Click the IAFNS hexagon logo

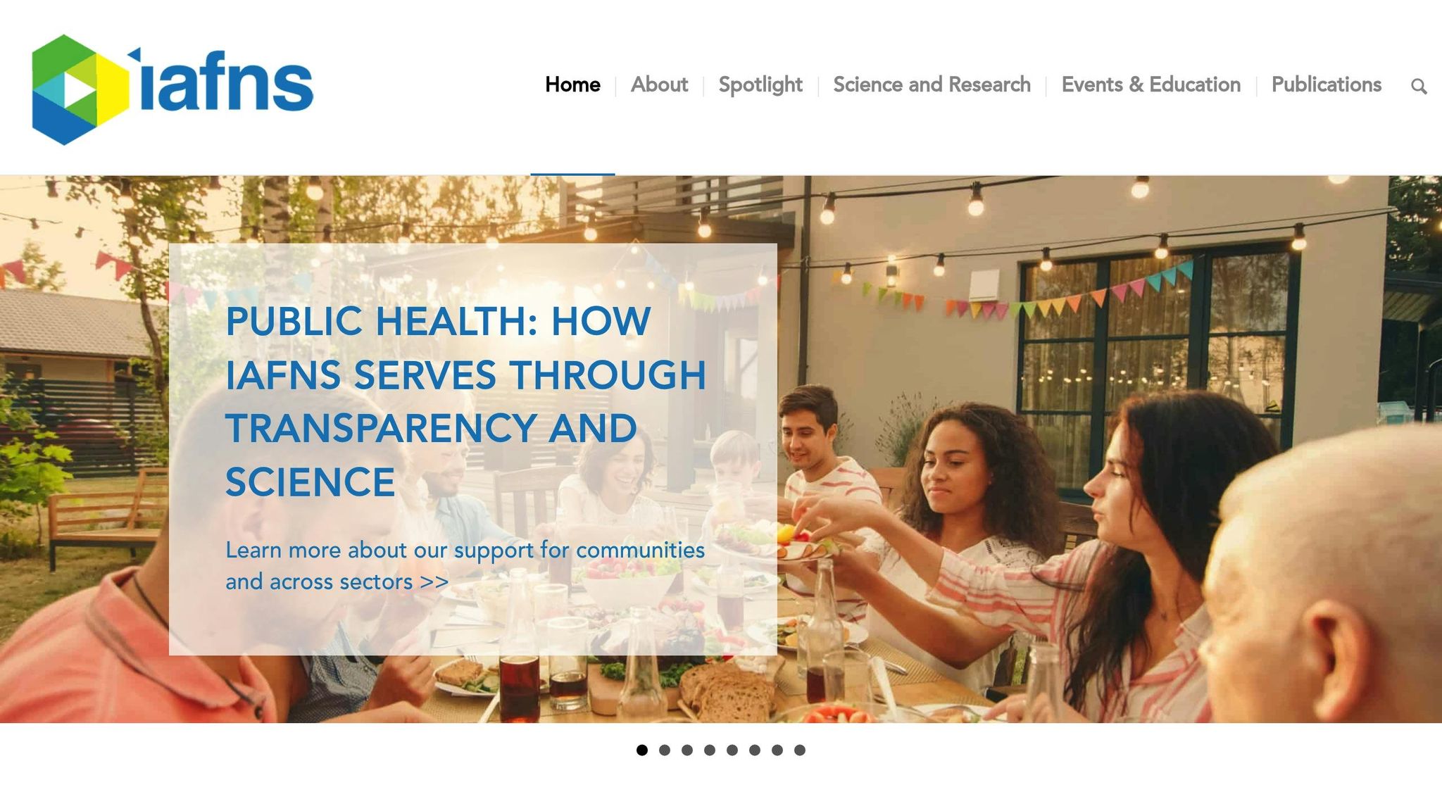[x=80, y=89]
